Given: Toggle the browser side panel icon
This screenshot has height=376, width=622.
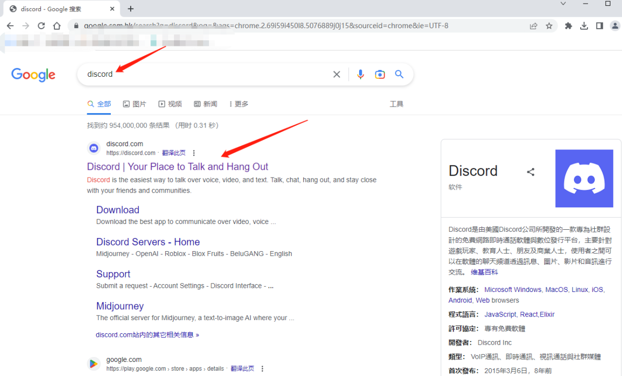Looking at the screenshot, I should (x=600, y=26).
